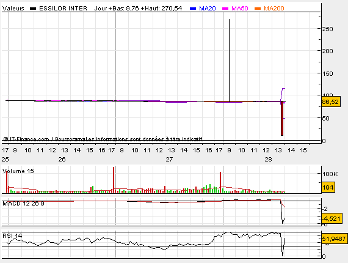The width and height of the screenshot is (348, 263).
Task: Click the magenta MA50 legend swatch
Action: (x=225, y=9)
